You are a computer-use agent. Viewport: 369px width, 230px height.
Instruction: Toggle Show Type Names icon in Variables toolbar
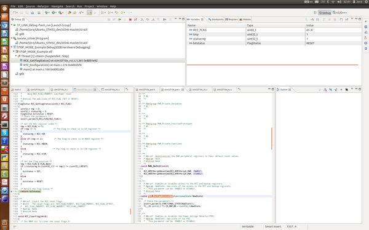click(x=307, y=20)
